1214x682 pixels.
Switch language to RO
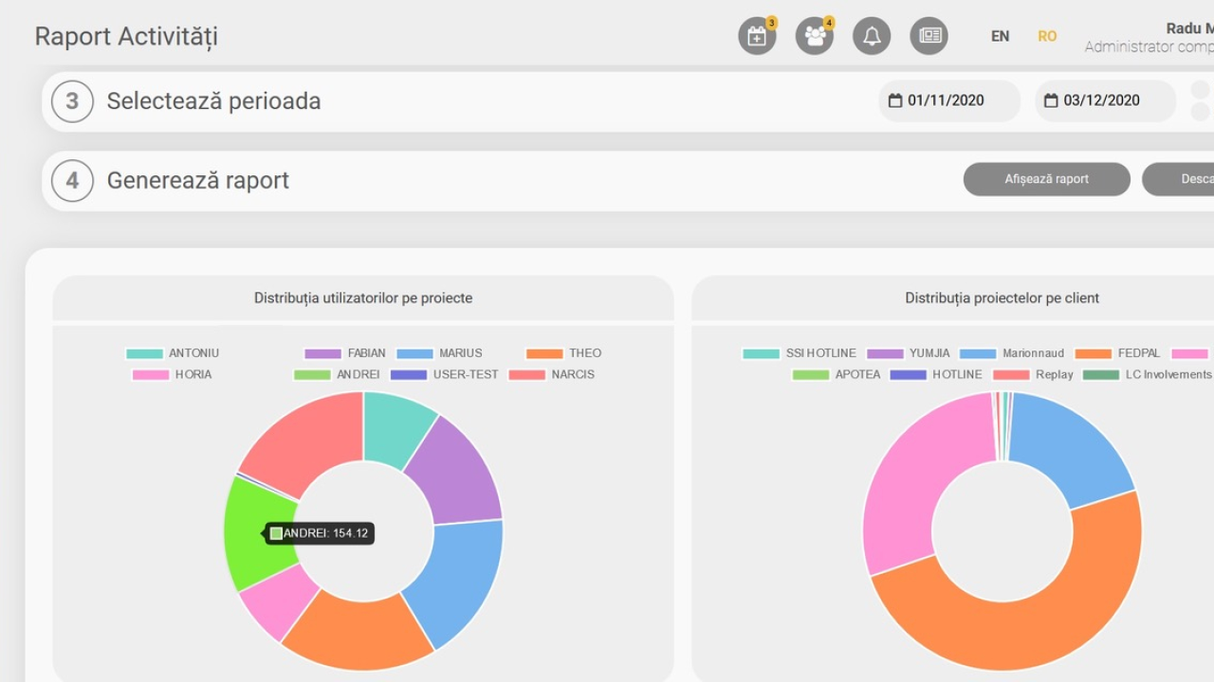pos(1047,36)
